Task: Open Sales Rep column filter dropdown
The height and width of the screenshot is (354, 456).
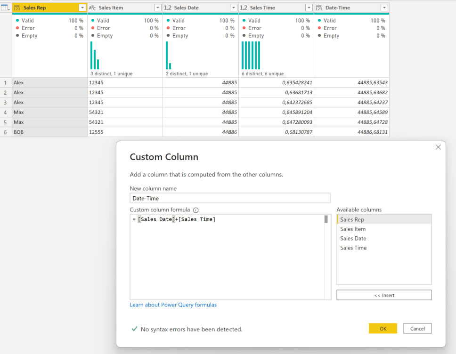Action: pyautogui.click(x=82, y=8)
